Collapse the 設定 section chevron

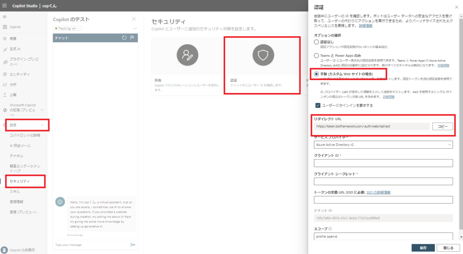[x=42, y=125]
